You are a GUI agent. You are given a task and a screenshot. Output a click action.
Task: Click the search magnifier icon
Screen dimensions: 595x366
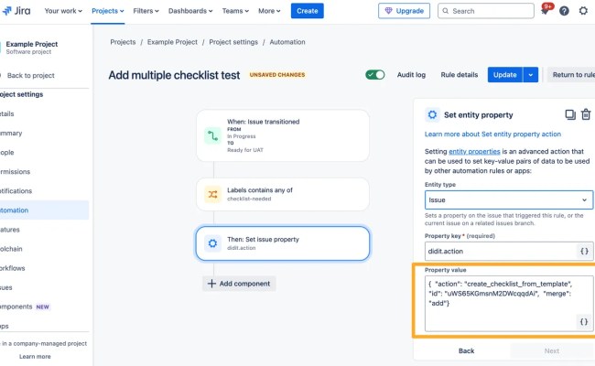point(446,11)
